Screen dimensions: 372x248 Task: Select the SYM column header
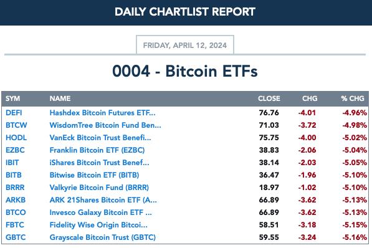click(13, 98)
